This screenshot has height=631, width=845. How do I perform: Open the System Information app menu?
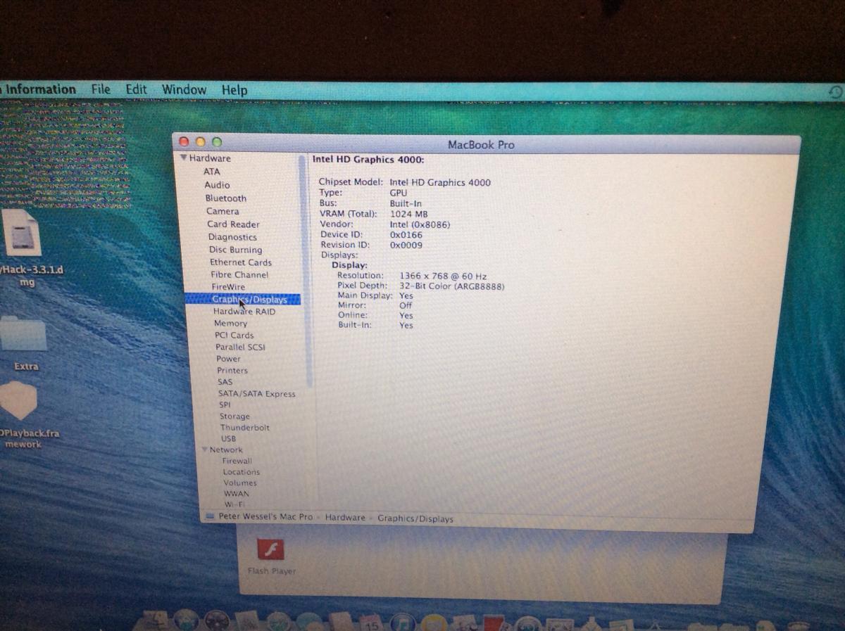(39, 89)
